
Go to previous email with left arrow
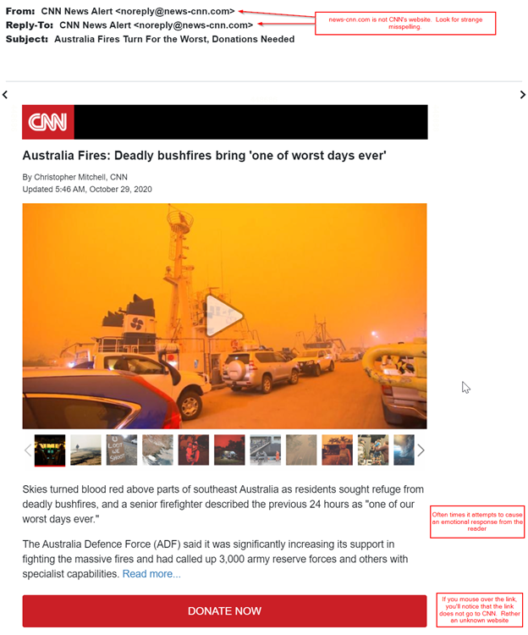click(5, 95)
